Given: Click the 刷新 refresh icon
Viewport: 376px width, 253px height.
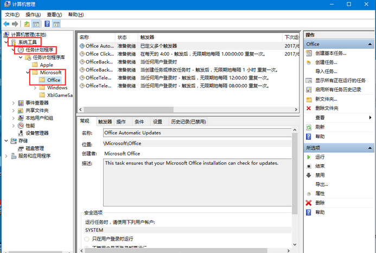Looking at the screenshot, I should (309, 127).
